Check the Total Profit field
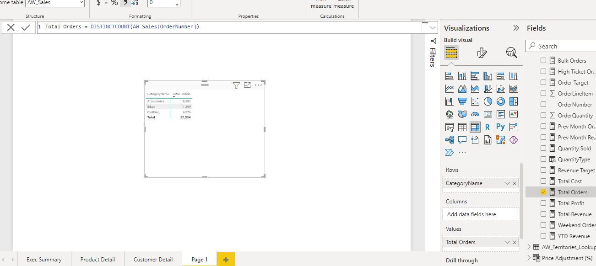Image resolution: width=596 pixels, height=266 pixels. [543, 203]
